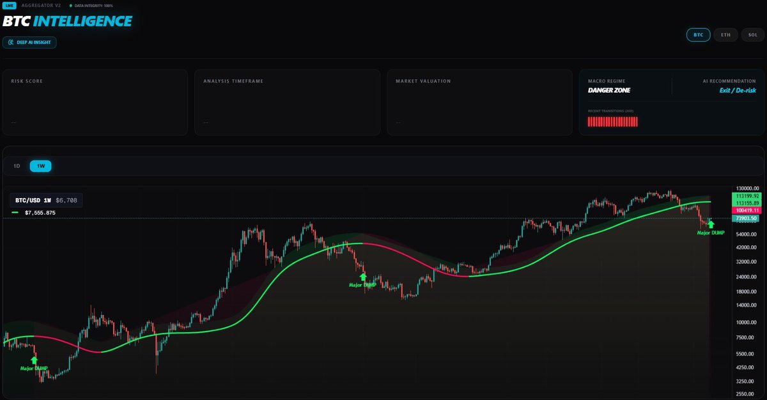This screenshot has height=400, width=767.
Task: Click the 7500.00 price axis label
Action: [747, 337]
